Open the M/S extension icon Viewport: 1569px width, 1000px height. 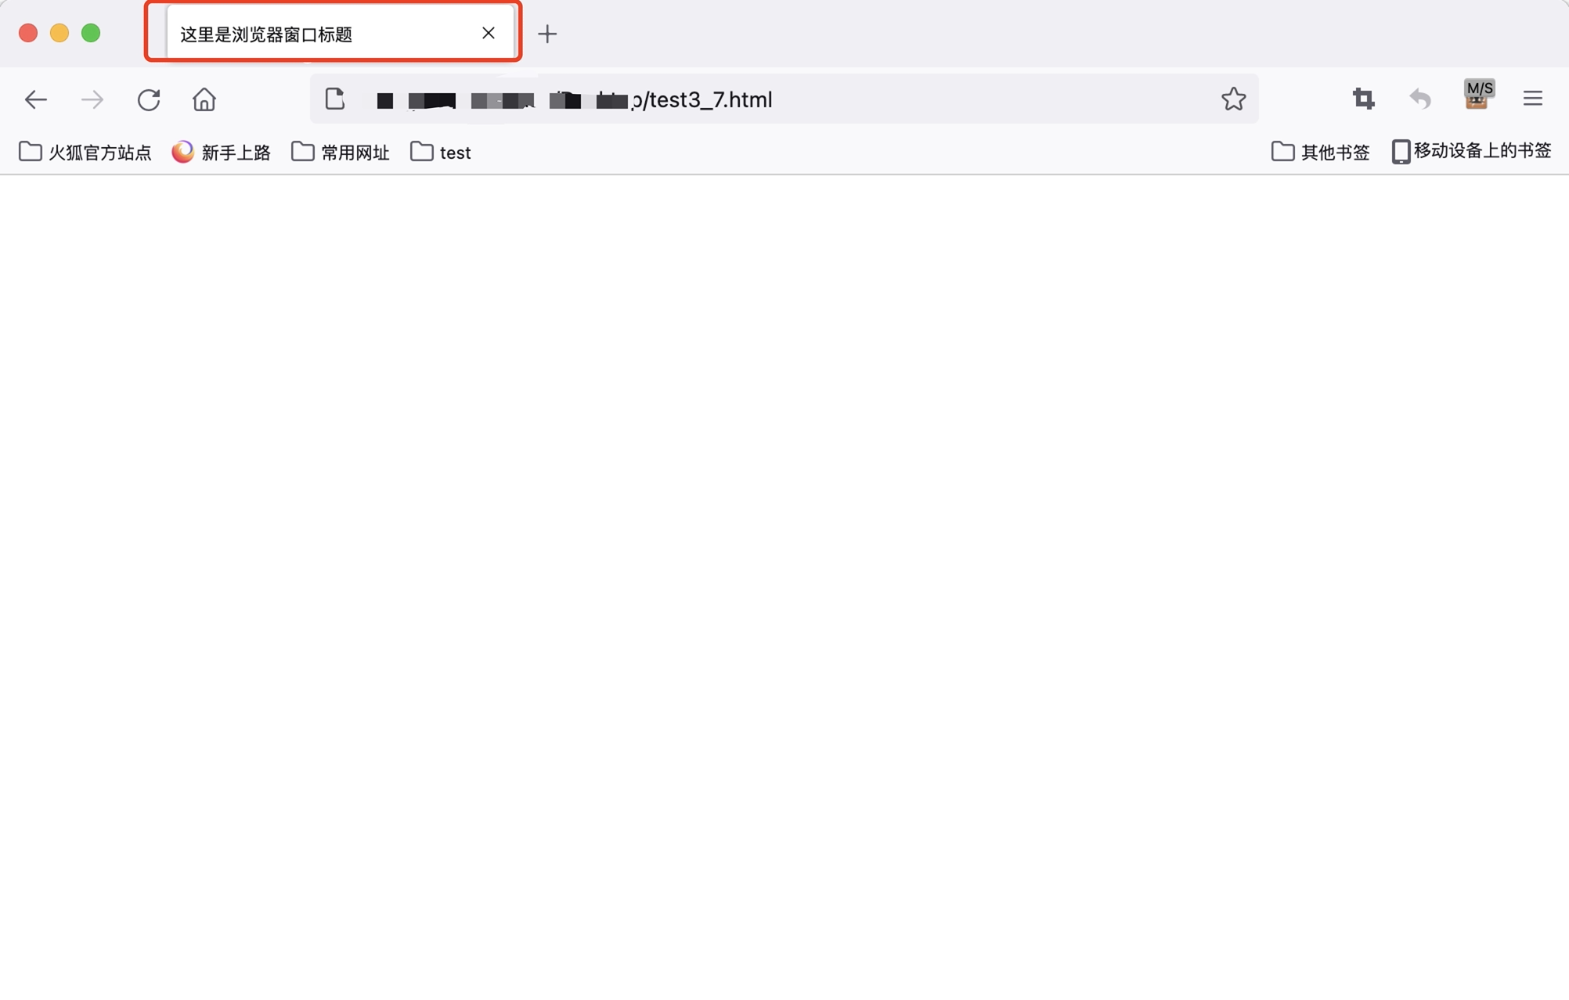pos(1478,97)
